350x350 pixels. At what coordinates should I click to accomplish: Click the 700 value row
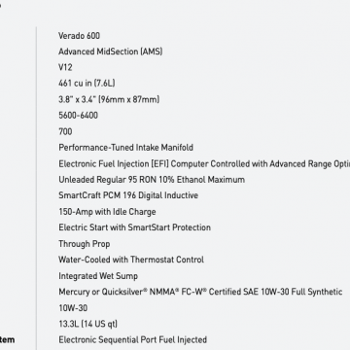(x=65, y=131)
